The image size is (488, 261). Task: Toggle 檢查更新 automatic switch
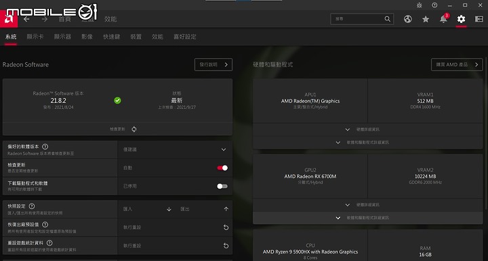[x=222, y=168]
